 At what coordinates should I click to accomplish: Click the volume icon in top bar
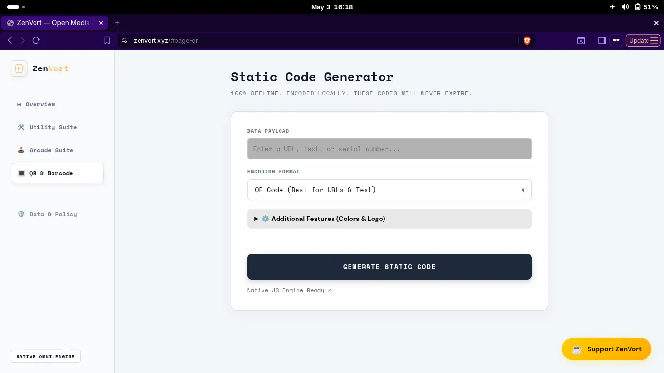(625, 7)
